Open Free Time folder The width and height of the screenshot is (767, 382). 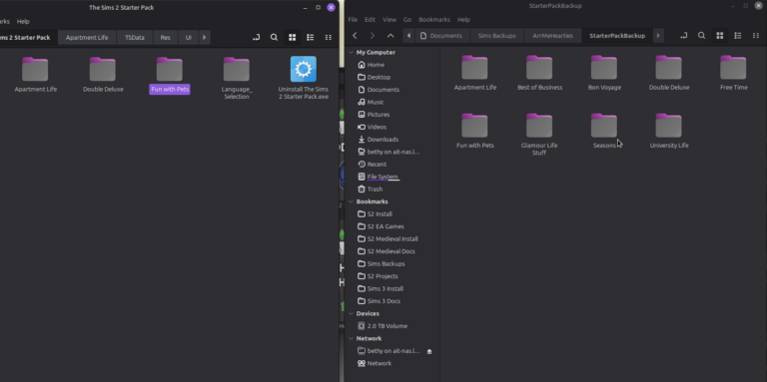pos(733,68)
